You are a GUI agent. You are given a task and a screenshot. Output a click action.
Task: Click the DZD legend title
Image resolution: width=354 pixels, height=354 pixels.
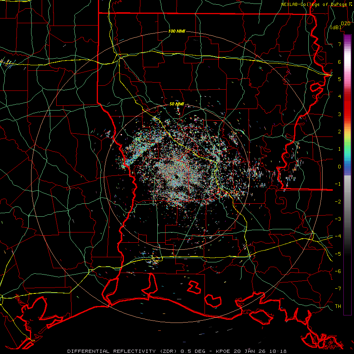(x=346, y=24)
